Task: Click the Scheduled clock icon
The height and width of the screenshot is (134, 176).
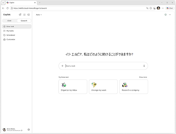Action: (x=4, y=35)
